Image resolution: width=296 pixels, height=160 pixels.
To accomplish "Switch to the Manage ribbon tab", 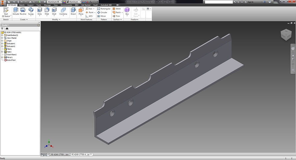I will (47, 5).
